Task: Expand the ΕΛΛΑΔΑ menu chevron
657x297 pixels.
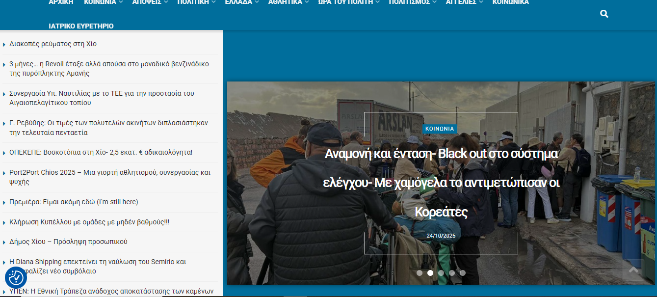Action: (257, 2)
